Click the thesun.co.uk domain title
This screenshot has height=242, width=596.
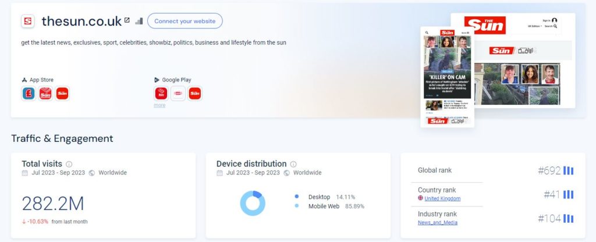click(81, 22)
